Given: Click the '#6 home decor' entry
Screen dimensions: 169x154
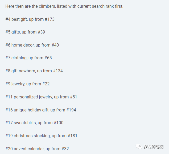Looking at the screenshot, I should [32, 45].
